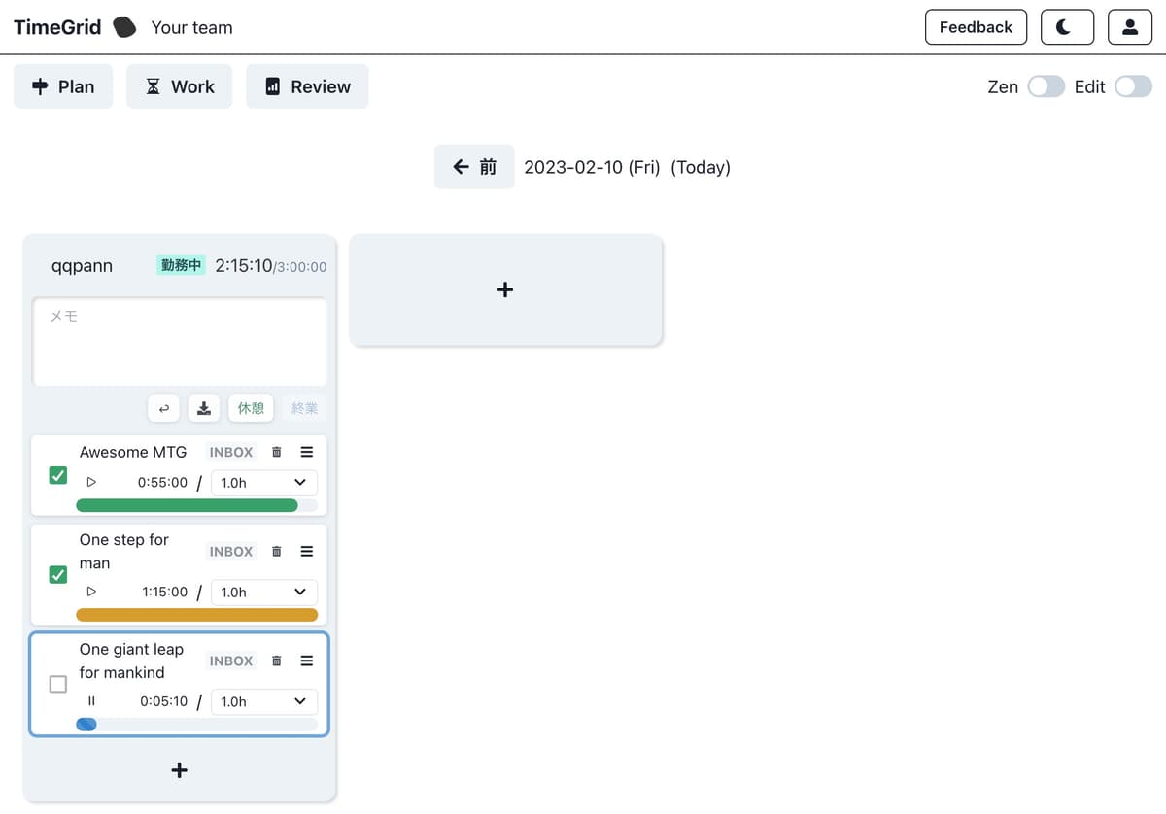Start the timer on One step for man
1166x814 pixels.
point(90,592)
